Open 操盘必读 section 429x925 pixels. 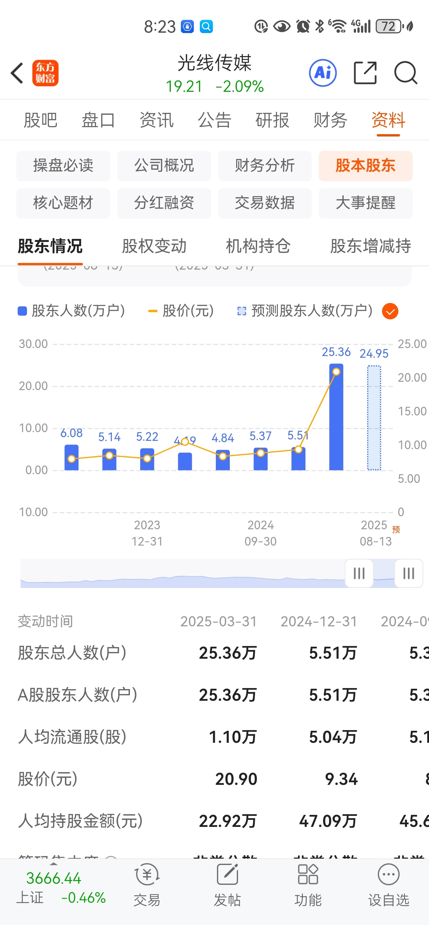(63, 166)
